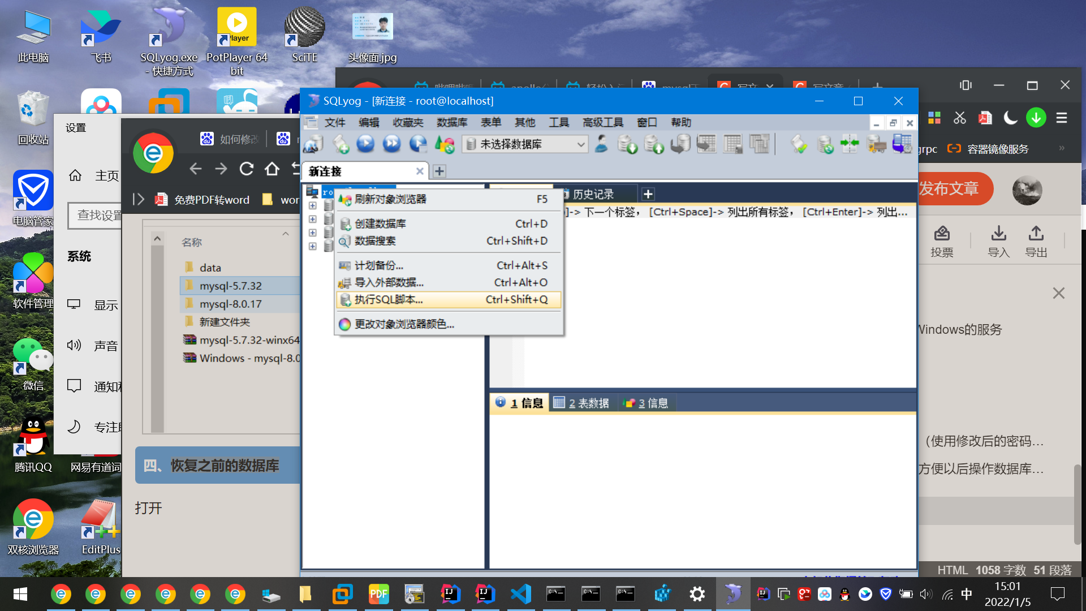Click 导入 in the article editor
Image resolution: width=1086 pixels, height=611 pixels.
click(x=999, y=241)
